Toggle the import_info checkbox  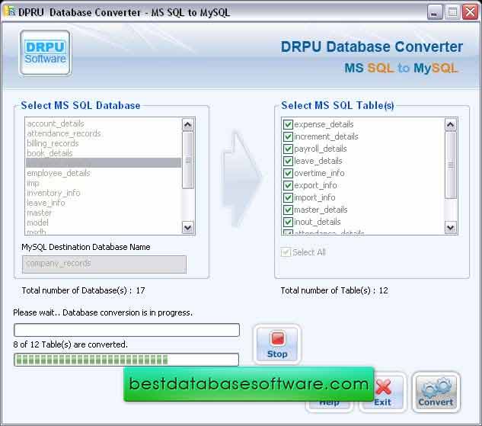pyautogui.click(x=288, y=197)
